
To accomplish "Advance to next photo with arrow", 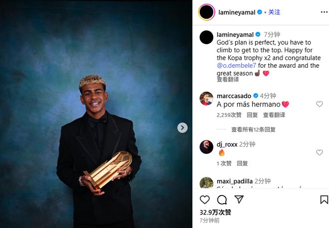I will click(x=182, y=127).
